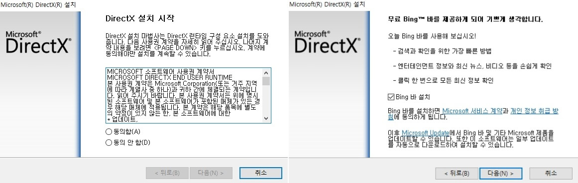This screenshot has width=578, height=183.
Task: Click the license text scrollbar up arrow
Action: (x=266, y=72)
